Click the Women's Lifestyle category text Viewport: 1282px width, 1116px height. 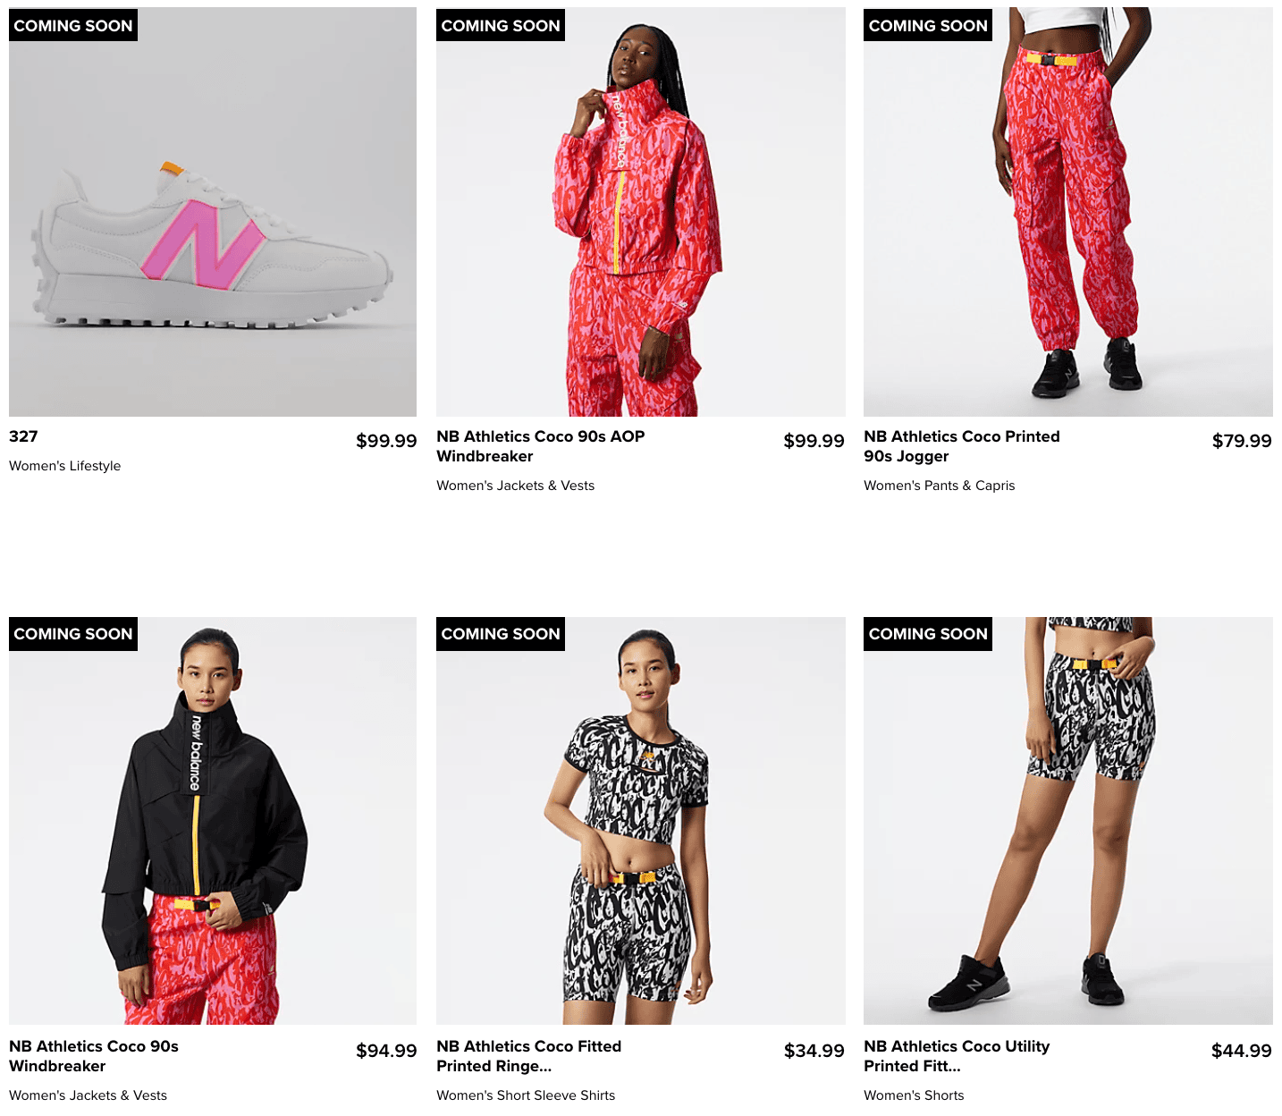[x=64, y=466]
